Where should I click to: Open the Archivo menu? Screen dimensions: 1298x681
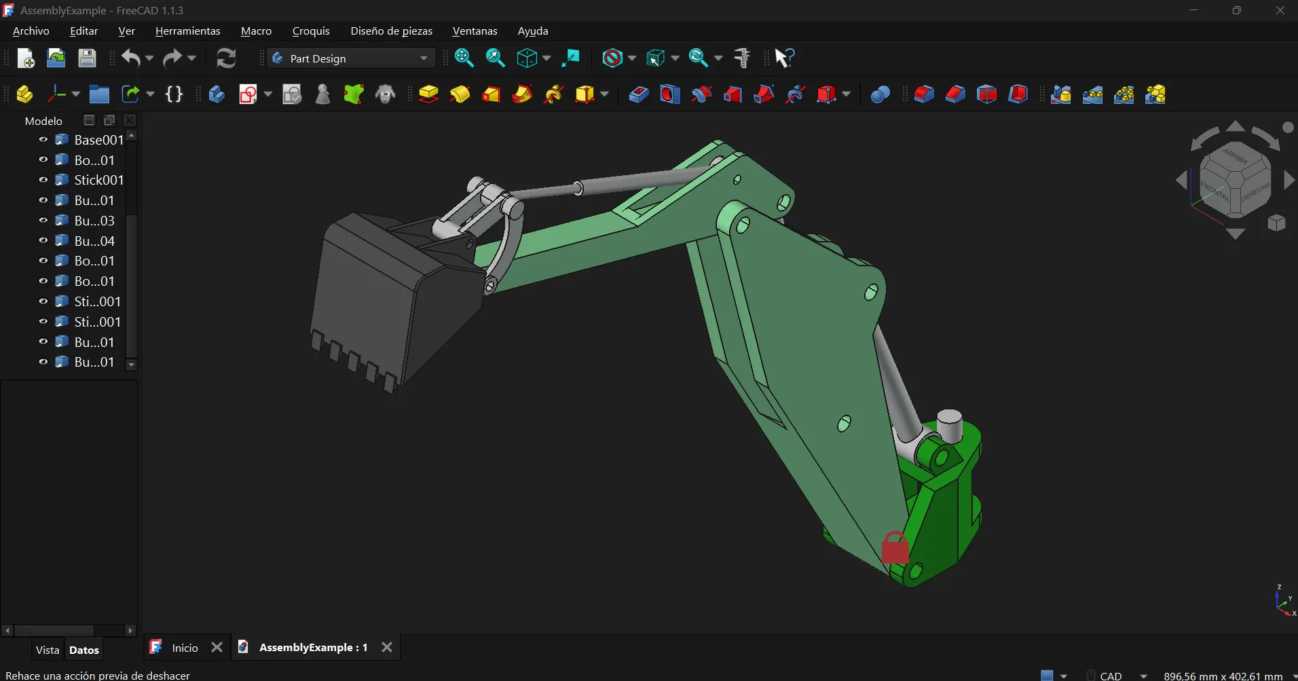31,31
